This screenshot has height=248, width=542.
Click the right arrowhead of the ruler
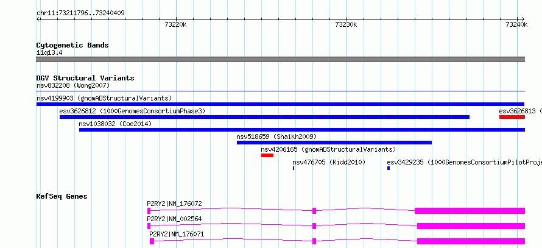523,19
